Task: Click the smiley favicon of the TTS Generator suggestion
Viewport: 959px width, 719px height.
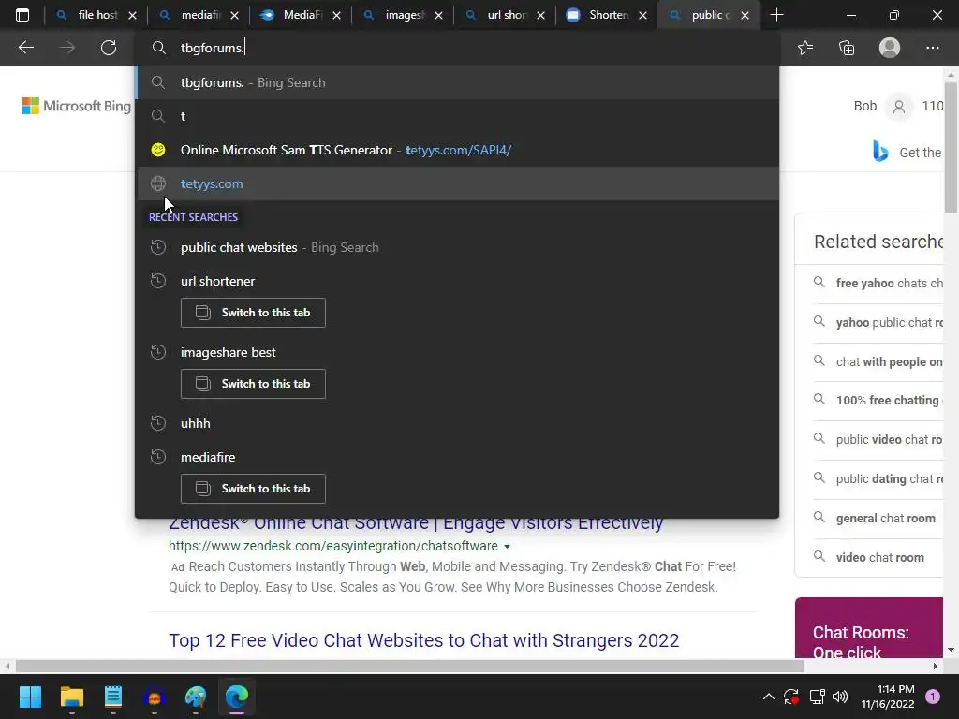Action: (157, 150)
